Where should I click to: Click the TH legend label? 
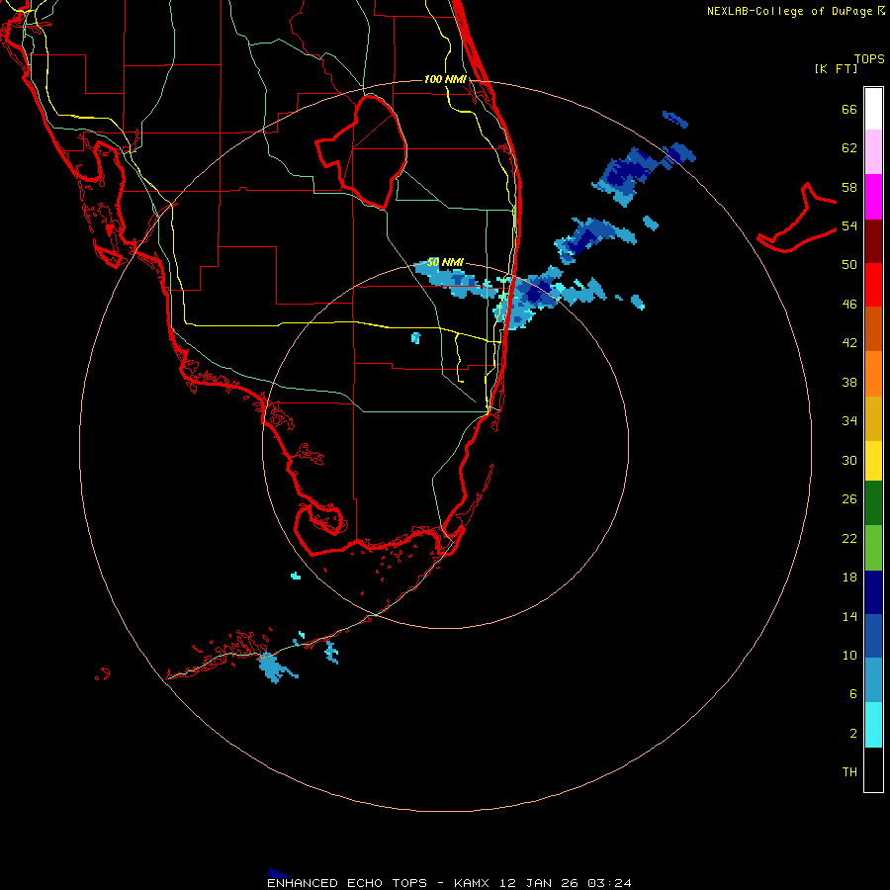pos(849,772)
